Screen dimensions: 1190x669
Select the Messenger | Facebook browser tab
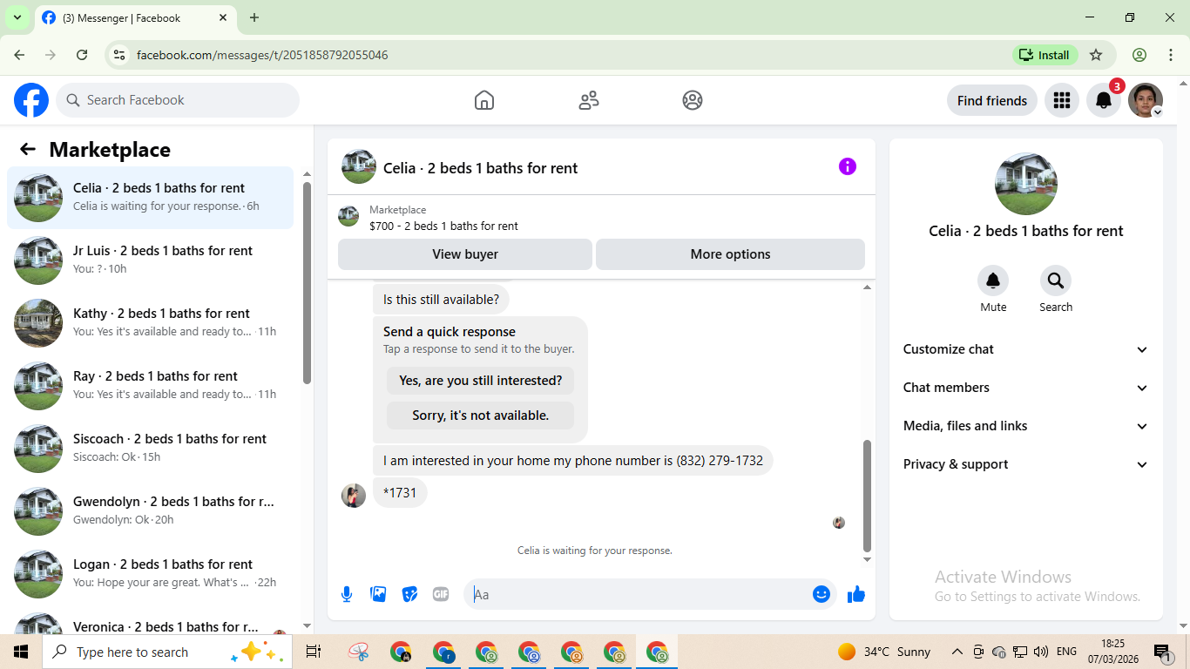click(x=135, y=17)
